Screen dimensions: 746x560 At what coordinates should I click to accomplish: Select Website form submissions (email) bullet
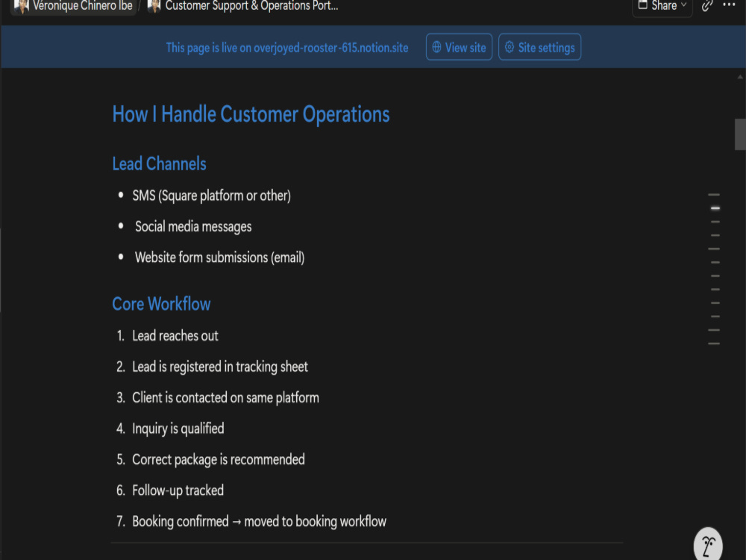point(219,258)
